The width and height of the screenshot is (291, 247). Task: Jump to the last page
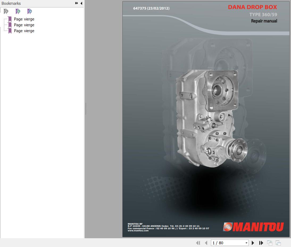click(261, 243)
